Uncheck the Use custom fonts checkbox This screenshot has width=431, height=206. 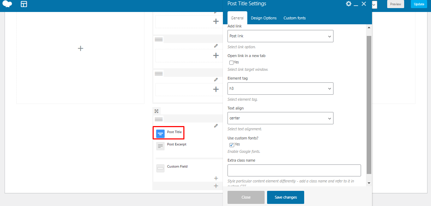[x=231, y=145]
